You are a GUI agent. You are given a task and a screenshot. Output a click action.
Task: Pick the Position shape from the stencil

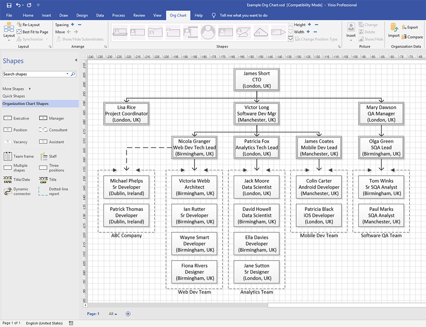15,130
